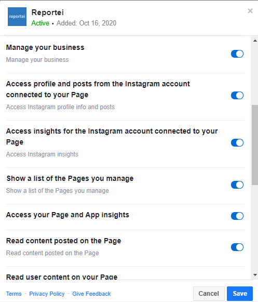Toggle off Manage your business permission
The height and width of the screenshot is (302, 258).
tap(237, 54)
